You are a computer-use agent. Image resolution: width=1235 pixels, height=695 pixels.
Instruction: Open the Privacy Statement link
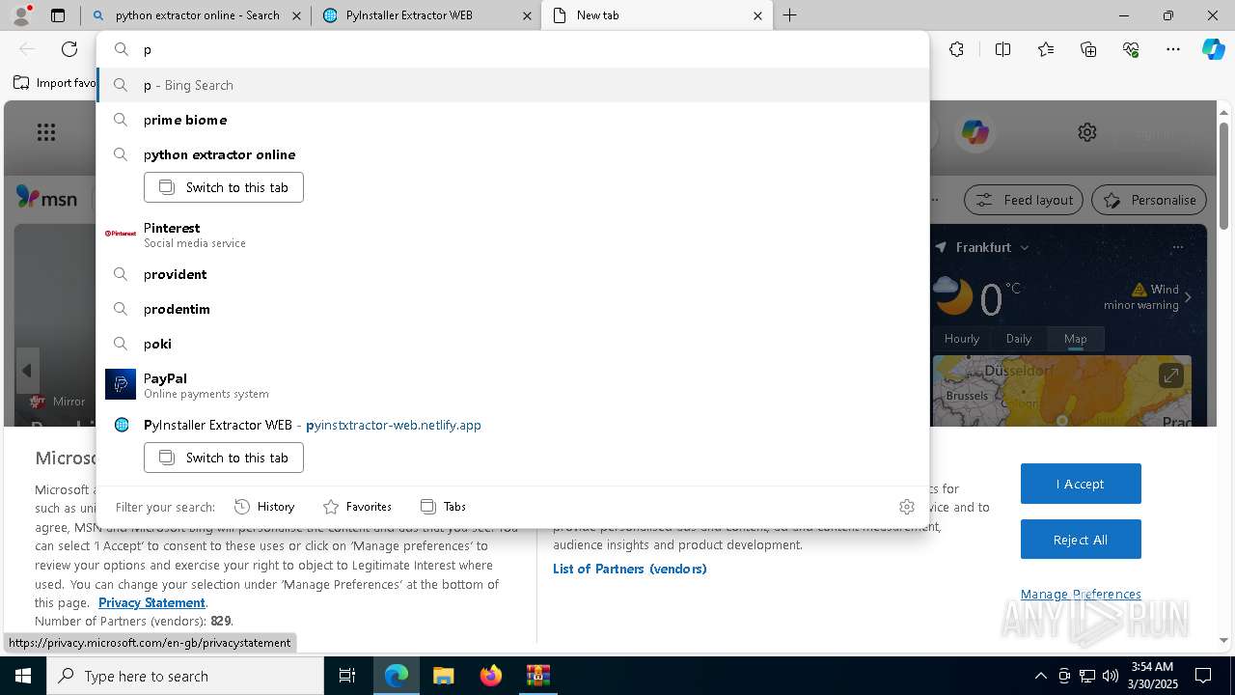click(151, 602)
